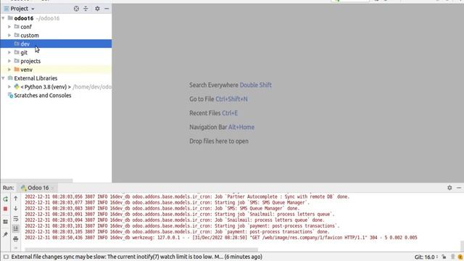Screen dimensions: 464x261
Task: Click the werkzeug GET favicon log line
Action: click(x=221, y=237)
